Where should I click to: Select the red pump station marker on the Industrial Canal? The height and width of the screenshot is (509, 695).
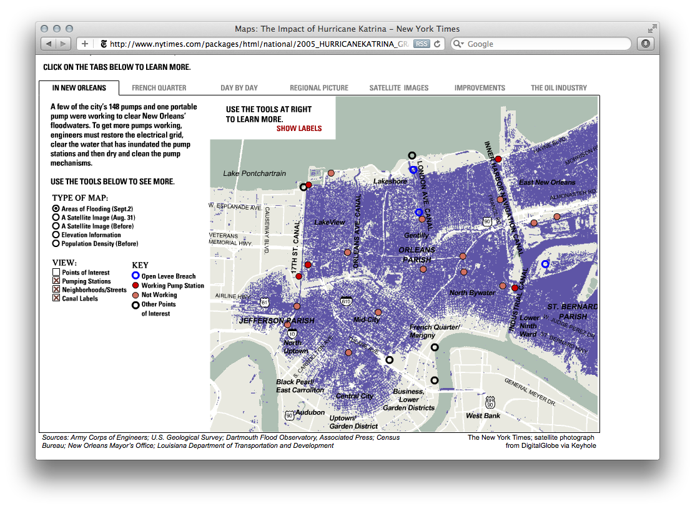(515, 288)
